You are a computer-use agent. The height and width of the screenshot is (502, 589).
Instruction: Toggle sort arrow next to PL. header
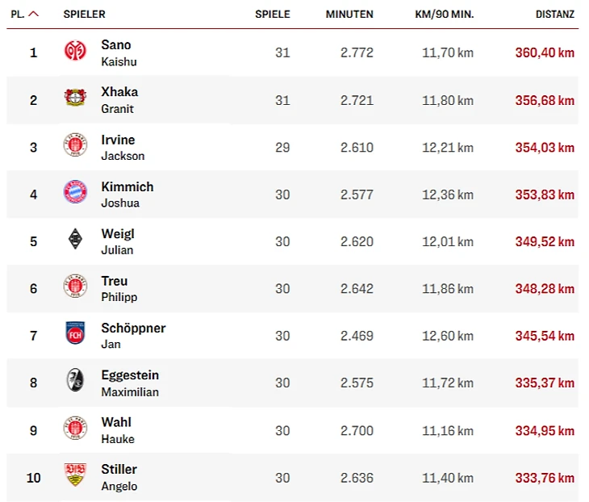(x=34, y=15)
